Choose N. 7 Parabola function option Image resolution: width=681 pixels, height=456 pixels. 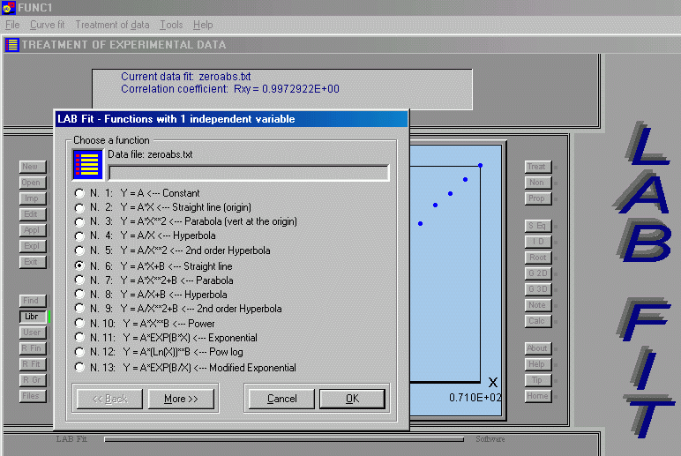pyautogui.click(x=80, y=280)
